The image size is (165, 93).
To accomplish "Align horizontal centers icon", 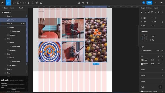I will [145, 12].
